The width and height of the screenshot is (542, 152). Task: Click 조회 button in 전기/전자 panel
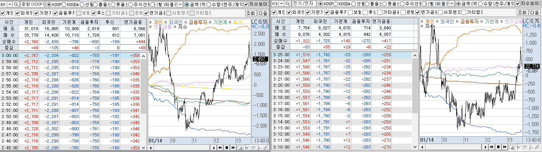click(522, 13)
